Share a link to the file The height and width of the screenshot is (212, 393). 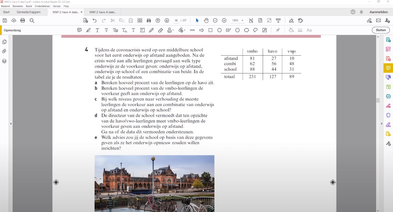pos(369,21)
